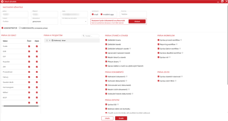This screenshot has width=228, height=121.
Task: Toggle Zápis checkbox for Faktury section
Action: click(x=37, y=77)
